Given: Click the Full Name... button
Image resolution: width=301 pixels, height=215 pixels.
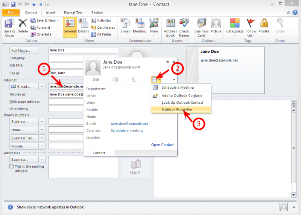Looking at the screenshot, I should (x=24, y=51).
